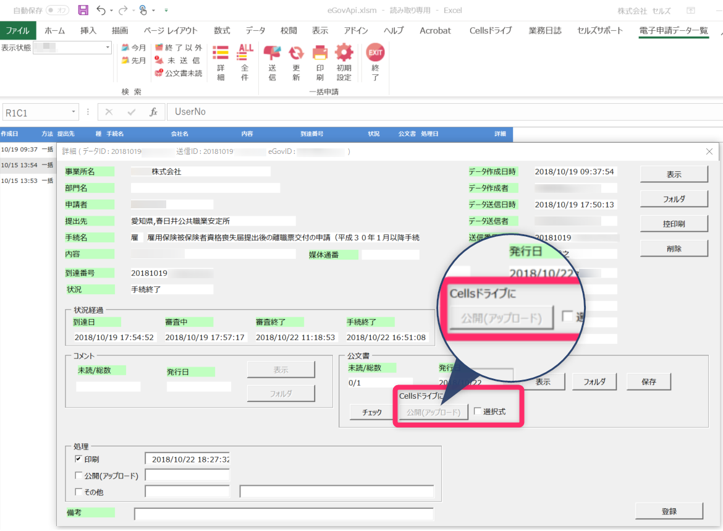Open 詳細 details ribbon icon
723x531 pixels.
point(221,62)
